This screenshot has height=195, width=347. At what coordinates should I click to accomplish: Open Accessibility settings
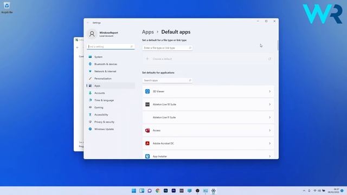click(111, 114)
